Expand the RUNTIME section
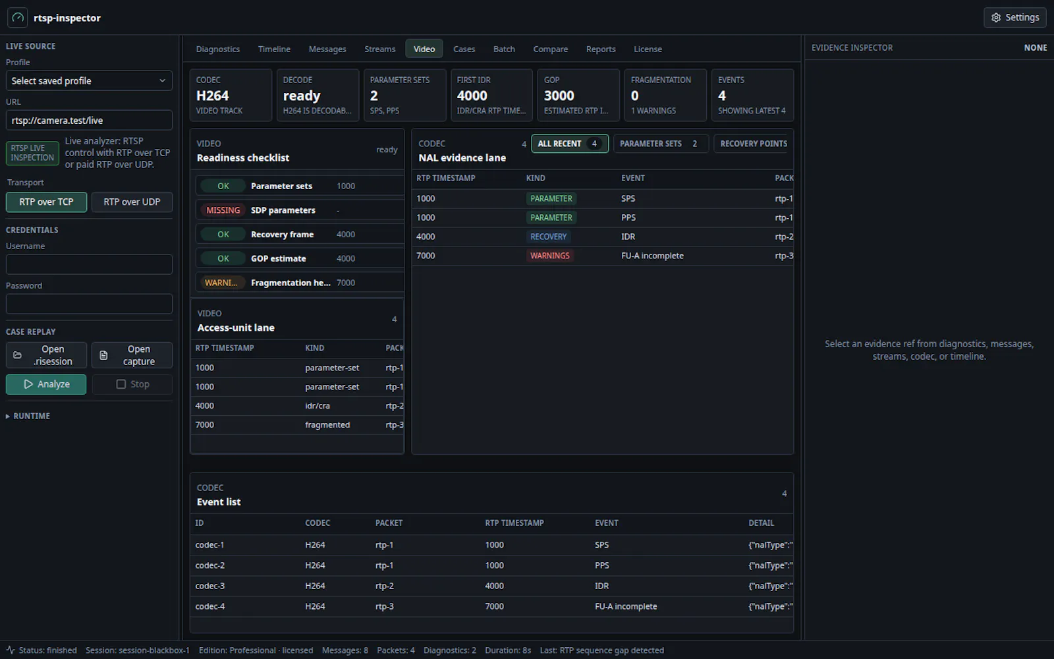This screenshot has width=1054, height=659. click(x=28, y=416)
